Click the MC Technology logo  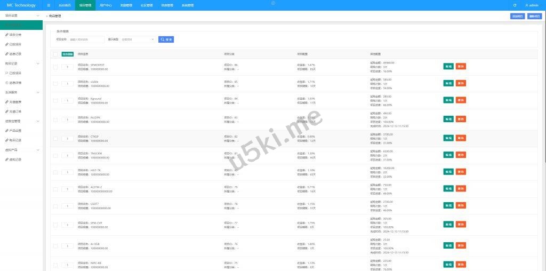pyautogui.click(x=21, y=5)
